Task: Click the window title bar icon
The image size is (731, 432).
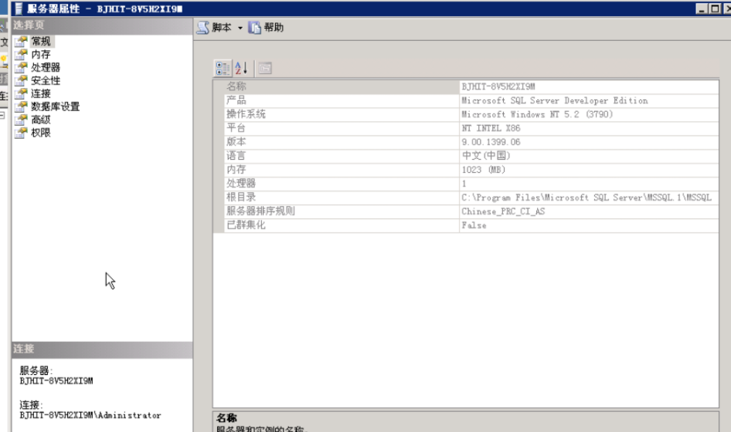Action: [x=19, y=8]
